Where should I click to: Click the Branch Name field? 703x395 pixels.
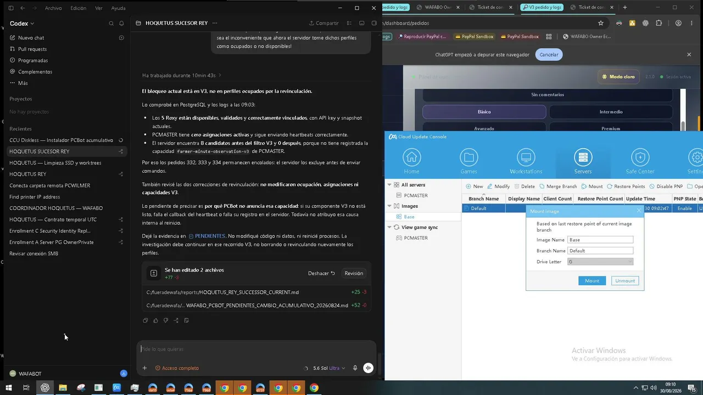(x=600, y=251)
